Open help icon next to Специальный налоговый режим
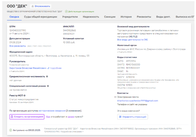Image resolution: width=196 pixels, height=137 pixels. (48, 86)
